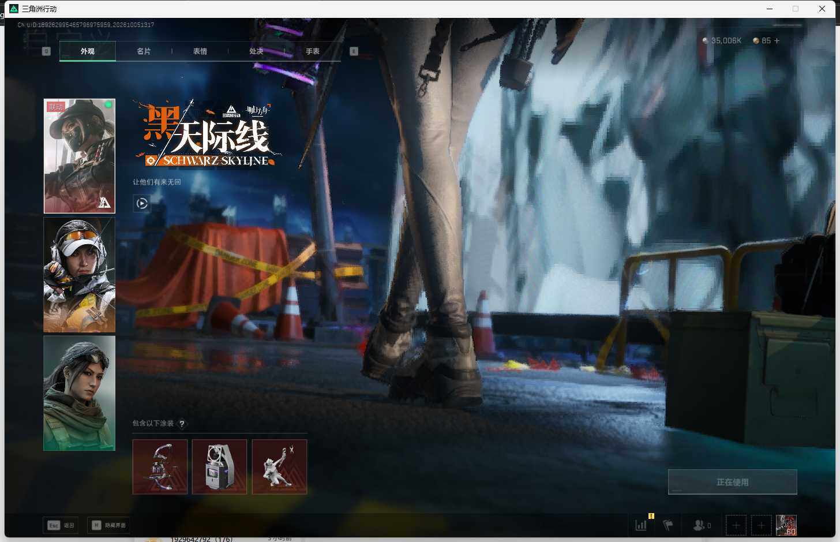Open the help icon beside 包含以下涂装

(182, 424)
